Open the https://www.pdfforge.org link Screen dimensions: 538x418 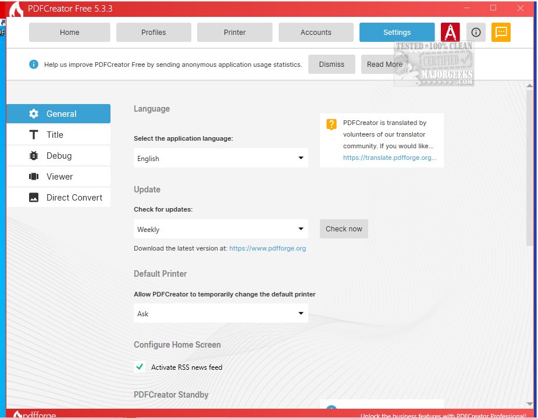pyautogui.click(x=268, y=248)
